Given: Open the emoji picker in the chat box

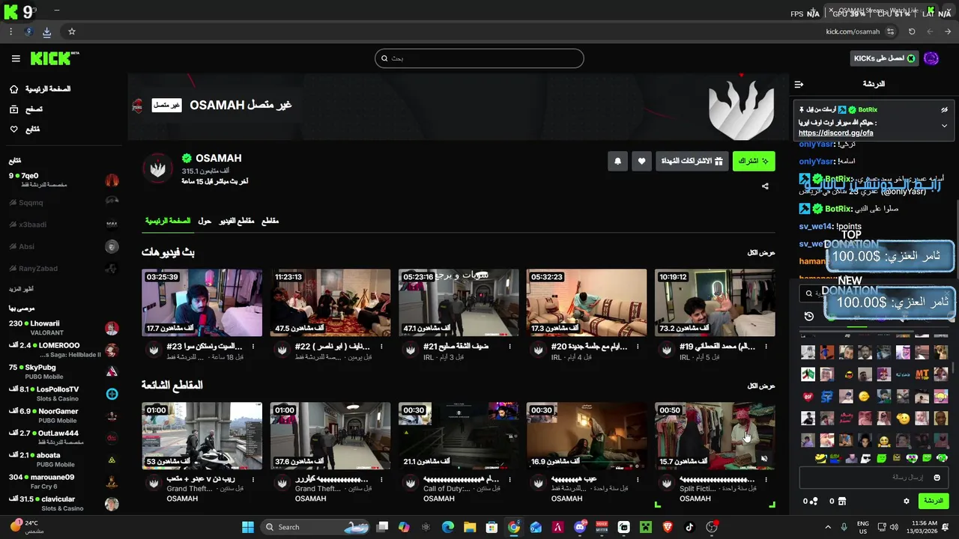Looking at the screenshot, I should (937, 477).
